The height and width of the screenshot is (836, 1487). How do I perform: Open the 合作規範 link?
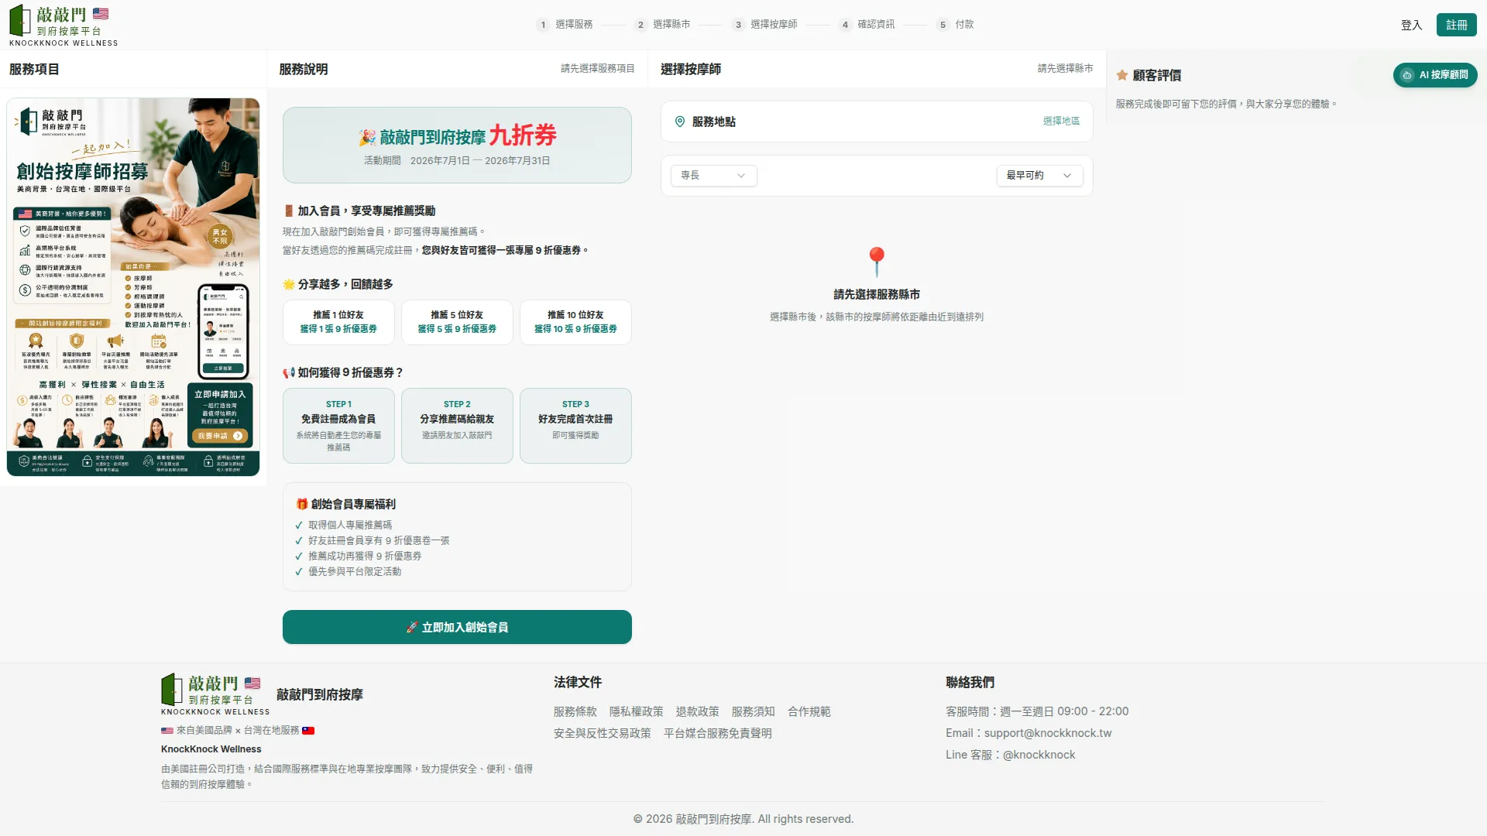tap(809, 712)
